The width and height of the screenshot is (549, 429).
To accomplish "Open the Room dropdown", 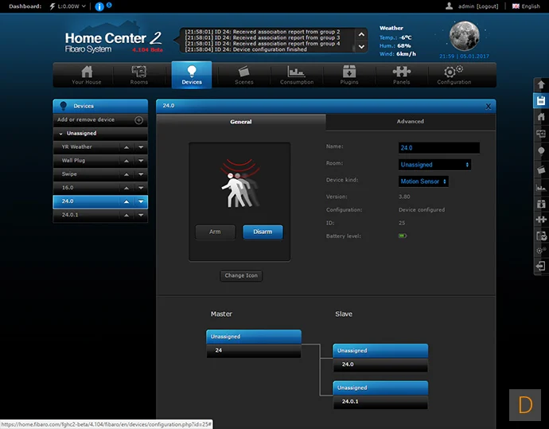I will tap(434, 165).
